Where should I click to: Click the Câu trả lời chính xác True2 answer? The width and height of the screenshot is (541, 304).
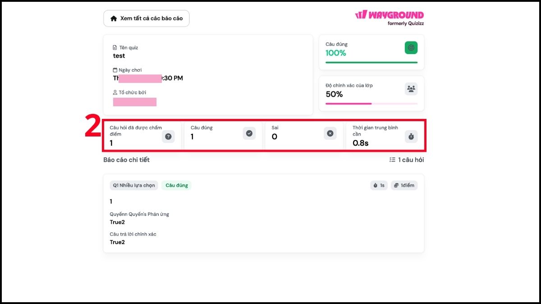[x=117, y=242]
